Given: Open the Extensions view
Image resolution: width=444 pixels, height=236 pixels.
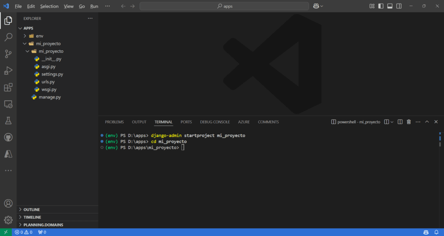Looking at the screenshot, I should 8,87.
